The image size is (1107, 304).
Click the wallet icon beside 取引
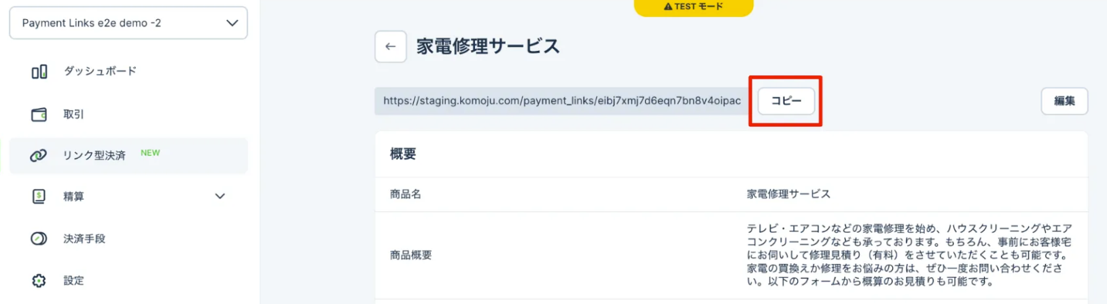pyautogui.click(x=39, y=115)
